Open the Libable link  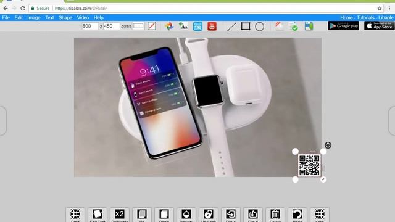[386, 18]
